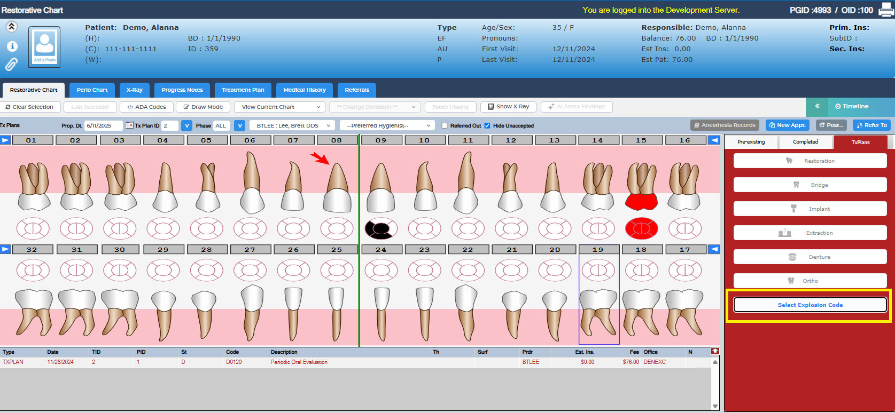
Task: Click Tx Plan ID input field
Action: coord(170,125)
